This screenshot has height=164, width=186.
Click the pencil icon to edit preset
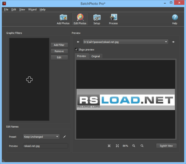point(65,137)
